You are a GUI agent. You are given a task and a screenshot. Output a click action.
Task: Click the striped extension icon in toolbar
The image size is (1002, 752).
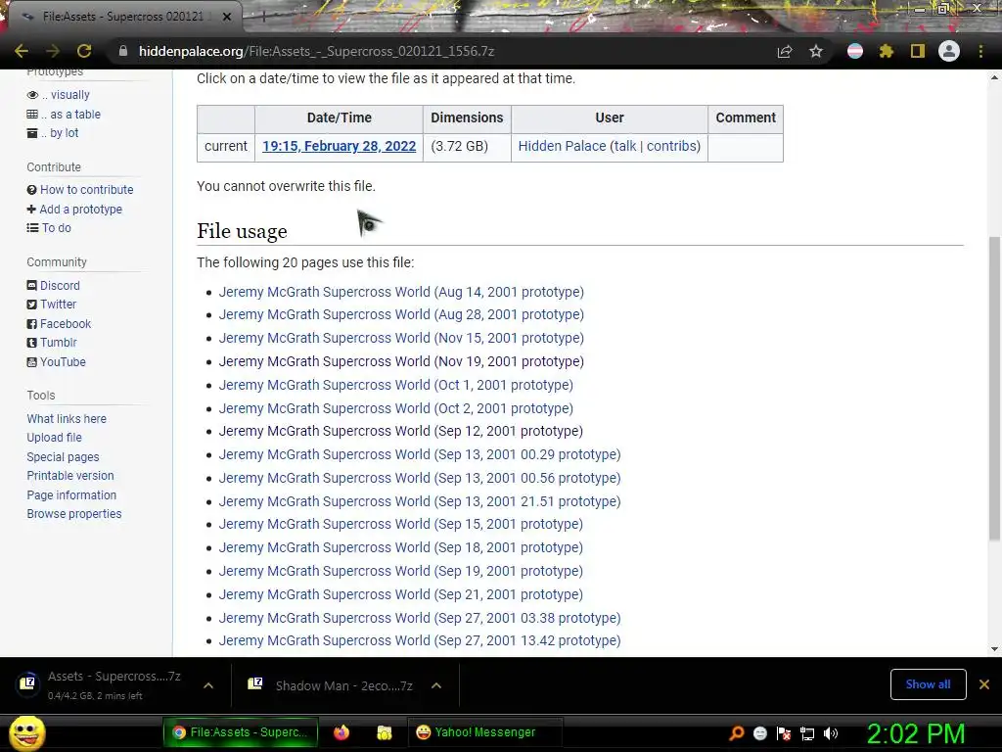855,51
